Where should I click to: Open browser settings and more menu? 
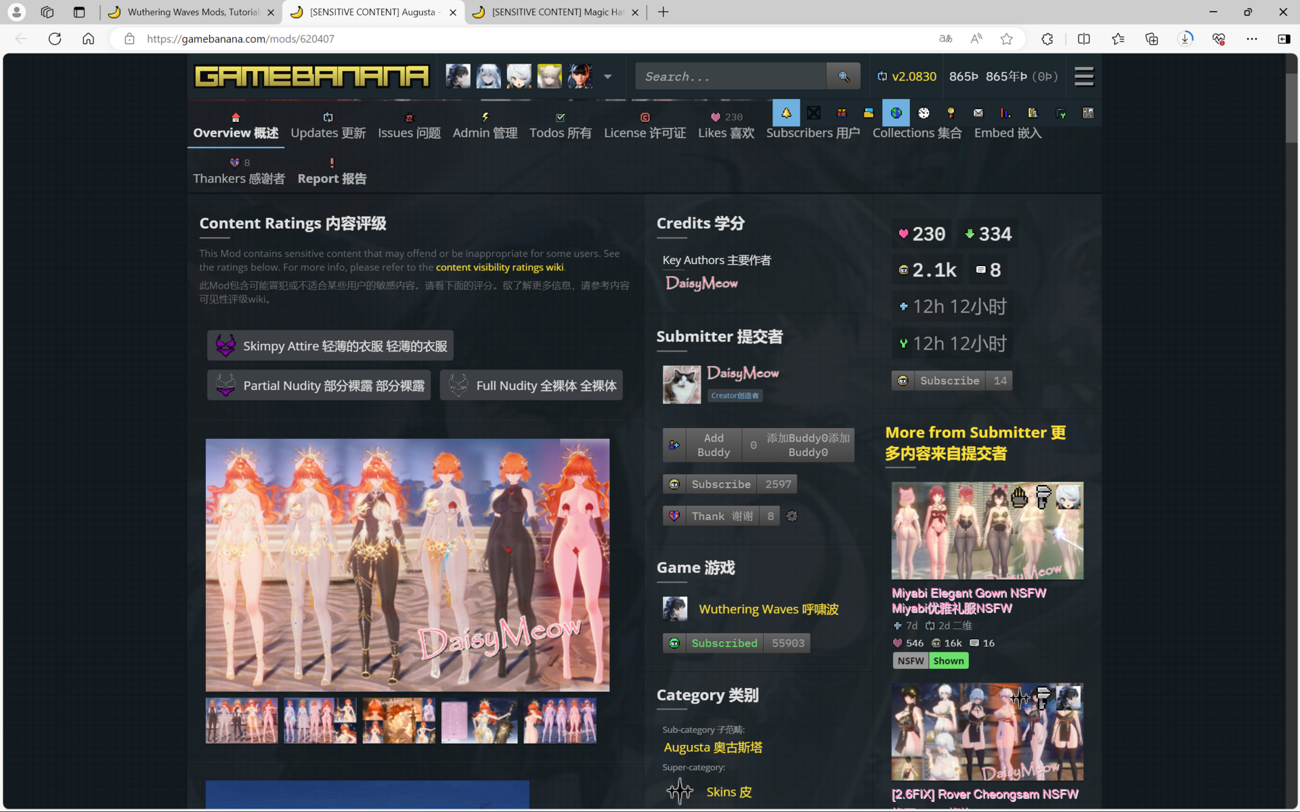click(1252, 39)
